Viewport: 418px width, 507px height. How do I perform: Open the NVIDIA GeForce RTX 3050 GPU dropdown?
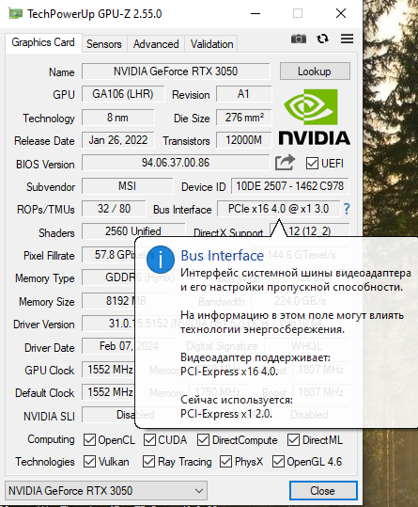click(106, 490)
